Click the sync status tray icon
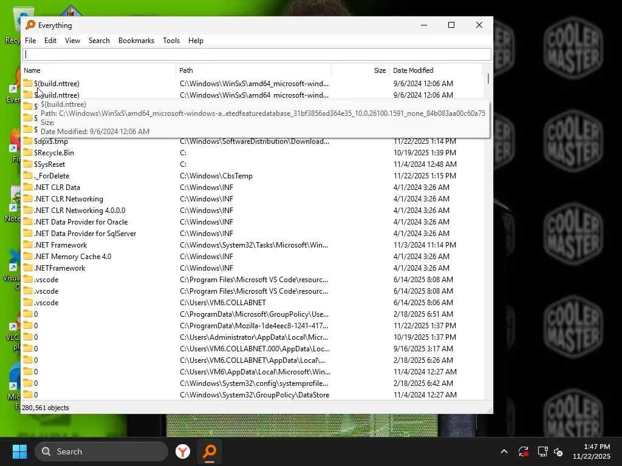This screenshot has height=466, width=622. [523, 451]
